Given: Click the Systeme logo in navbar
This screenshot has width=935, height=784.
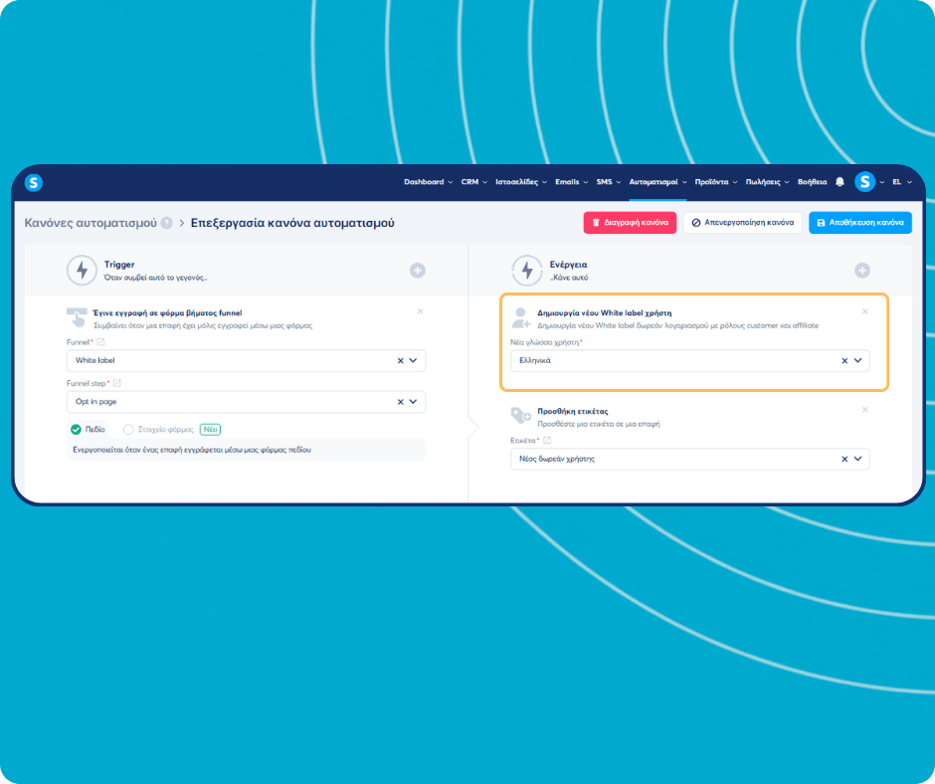Looking at the screenshot, I should point(34,183).
